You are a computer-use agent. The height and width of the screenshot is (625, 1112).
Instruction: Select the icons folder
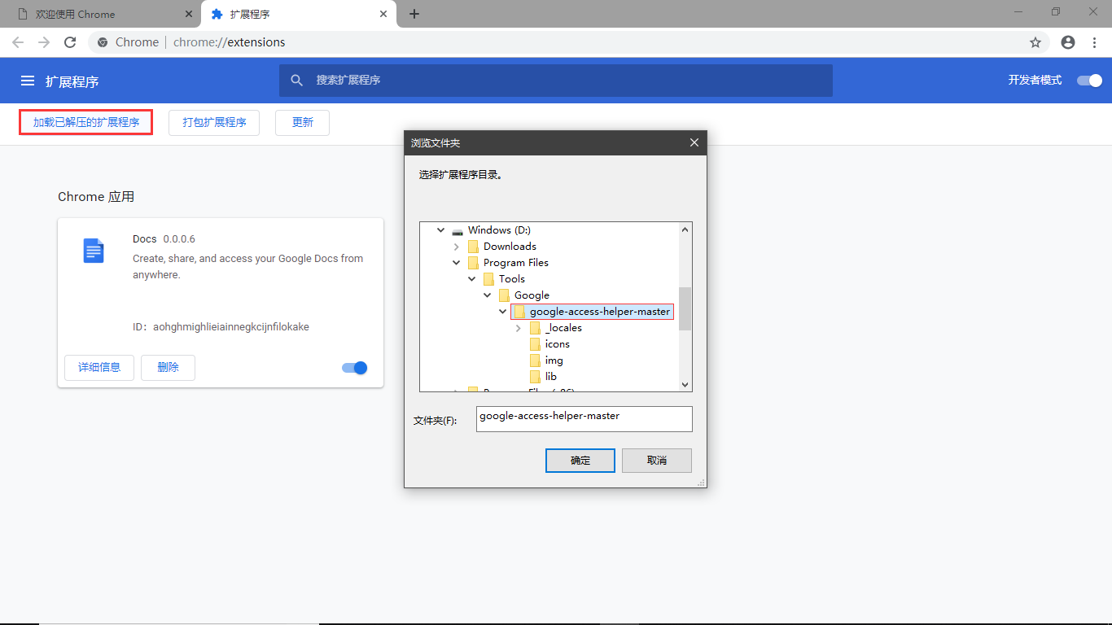coord(558,344)
